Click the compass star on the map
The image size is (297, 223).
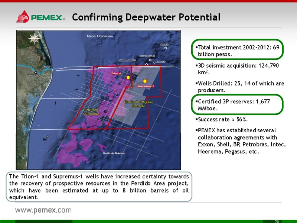pos(34,39)
